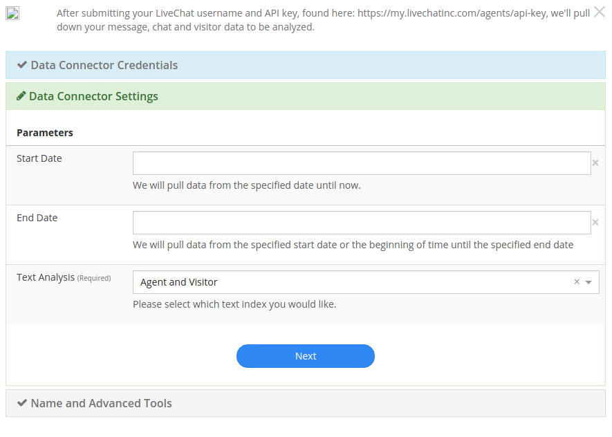The width and height of the screenshot is (612, 437).
Task: Focus the End Date input field
Action: pyautogui.click(x=362, y=223)
